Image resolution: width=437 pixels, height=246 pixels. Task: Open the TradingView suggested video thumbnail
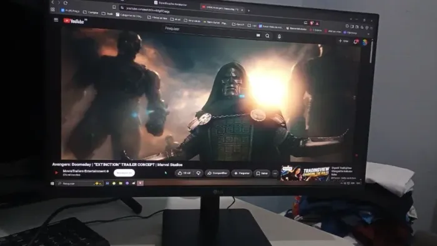tap(305, 174)
